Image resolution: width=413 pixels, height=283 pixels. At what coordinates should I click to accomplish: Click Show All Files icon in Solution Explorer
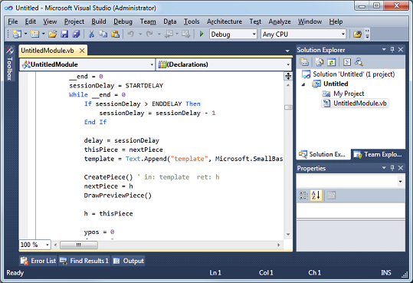tap(320, 62)
